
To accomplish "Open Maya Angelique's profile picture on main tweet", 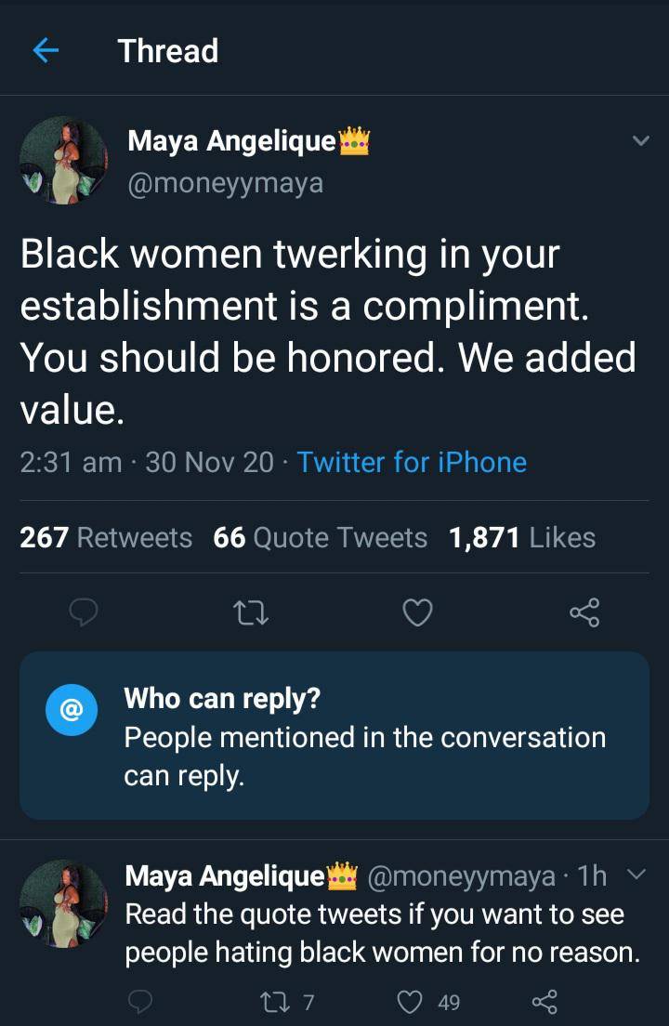I will click(x=63, y=160).
